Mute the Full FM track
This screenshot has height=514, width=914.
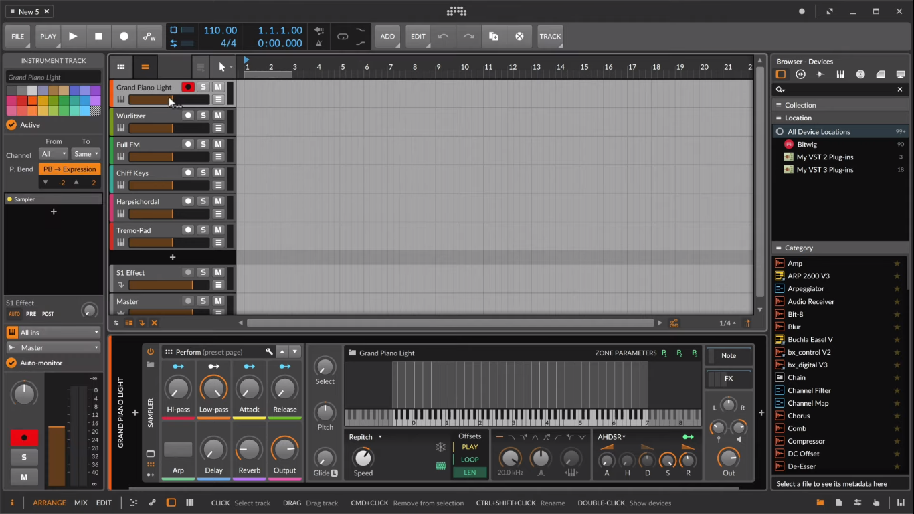[x=218, y=144]
